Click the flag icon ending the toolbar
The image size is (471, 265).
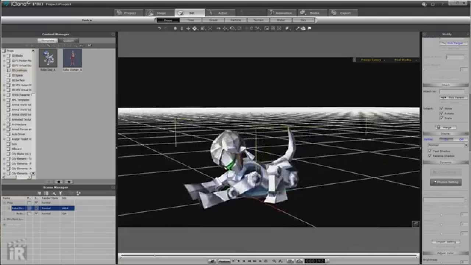(x=309, y=28)
